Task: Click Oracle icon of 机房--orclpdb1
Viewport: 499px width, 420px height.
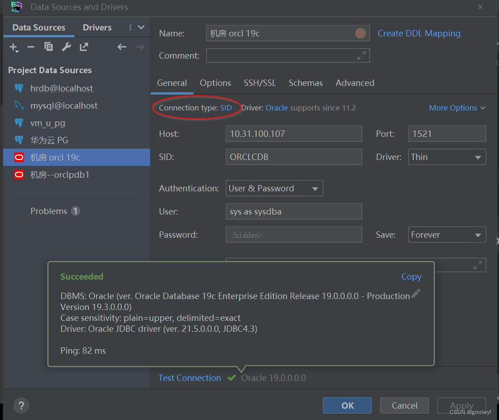Action: point(19,175)
